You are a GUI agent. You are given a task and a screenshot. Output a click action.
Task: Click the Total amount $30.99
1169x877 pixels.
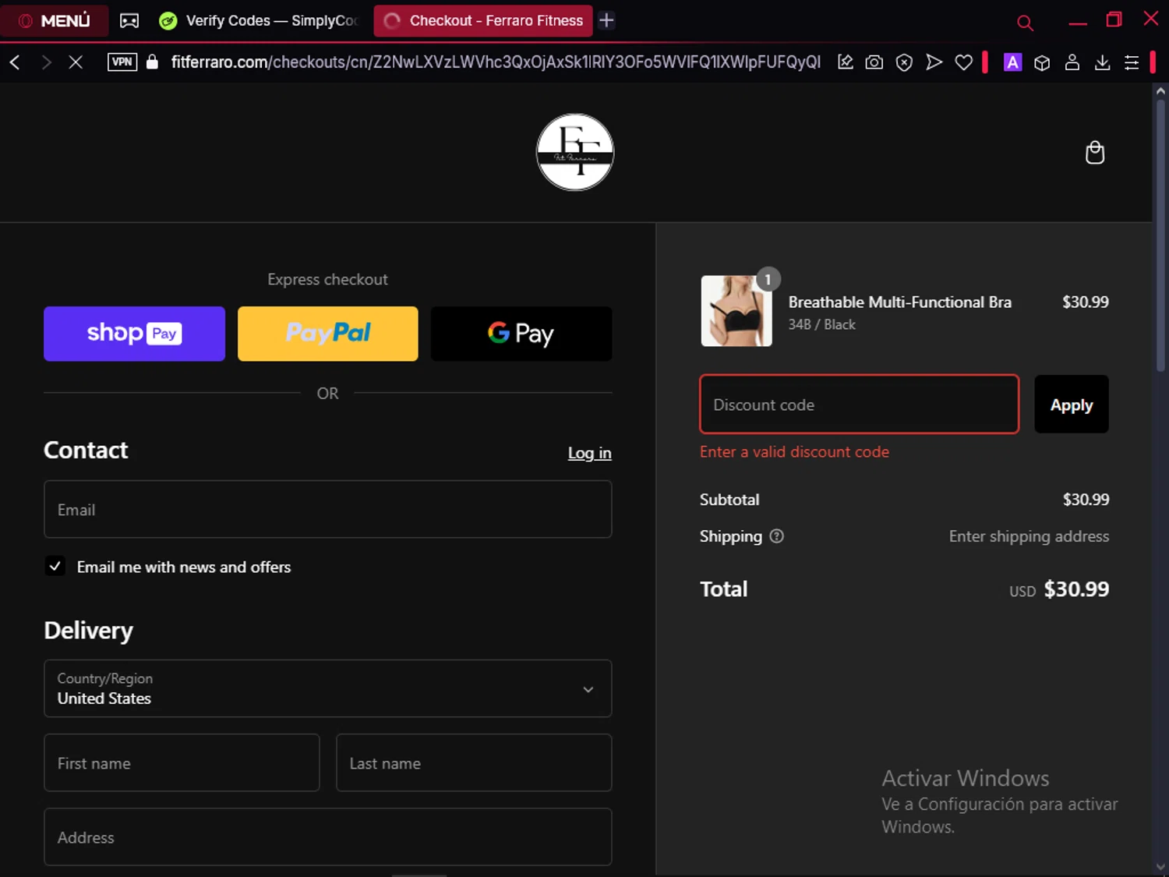pos(1076,589)
